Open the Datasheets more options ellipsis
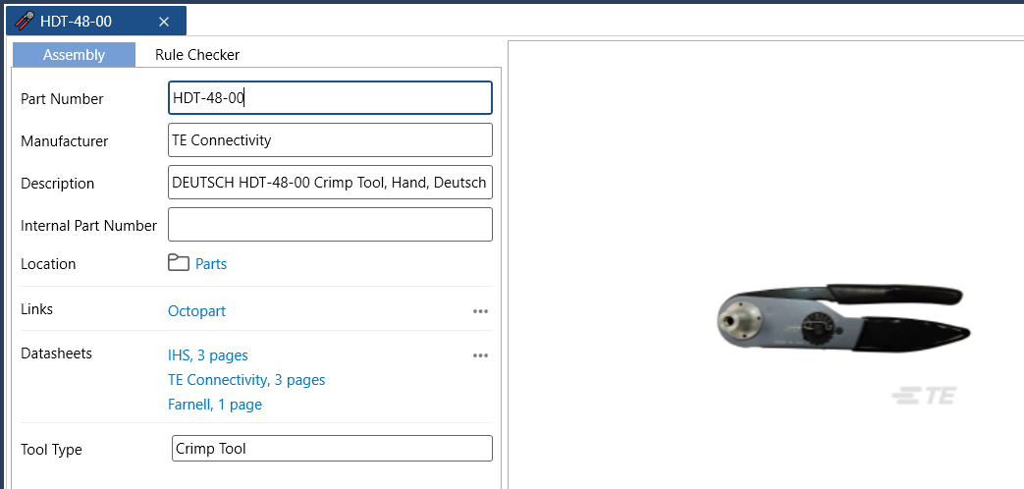The image size is (1024, 489). click(x=481, y=355)
